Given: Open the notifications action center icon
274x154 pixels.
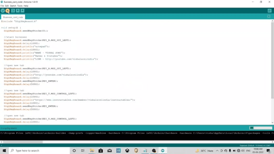Looking at the screenshot, I should [269, 150].
